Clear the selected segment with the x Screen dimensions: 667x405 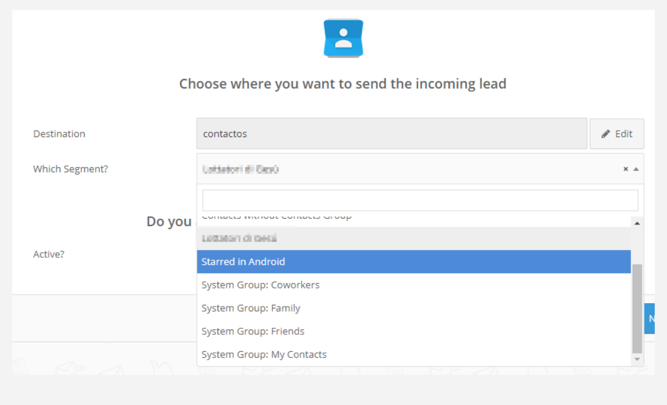625,169
